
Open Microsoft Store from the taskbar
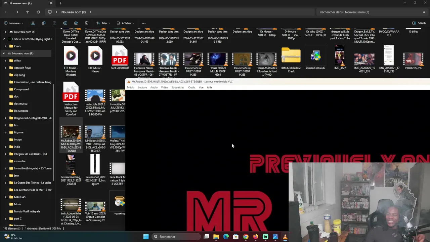(236, 237)
